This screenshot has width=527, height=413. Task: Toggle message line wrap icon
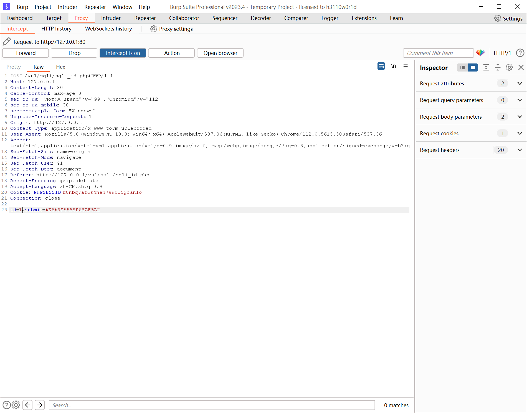381,67
